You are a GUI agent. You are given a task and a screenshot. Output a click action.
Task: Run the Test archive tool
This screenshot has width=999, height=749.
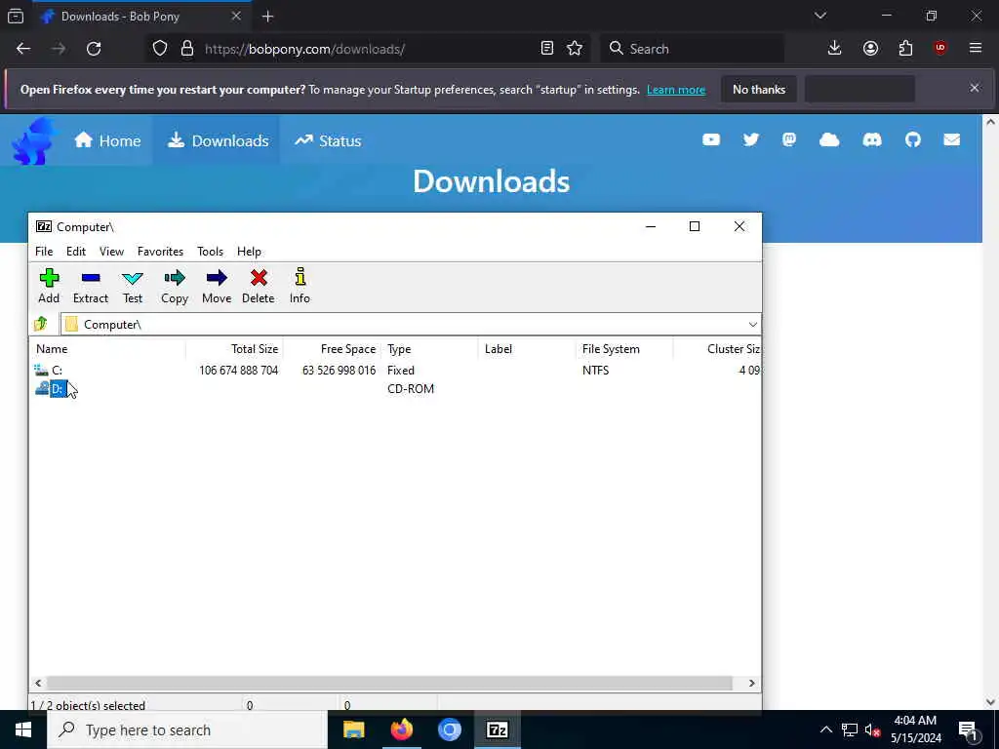click(133, 286)
